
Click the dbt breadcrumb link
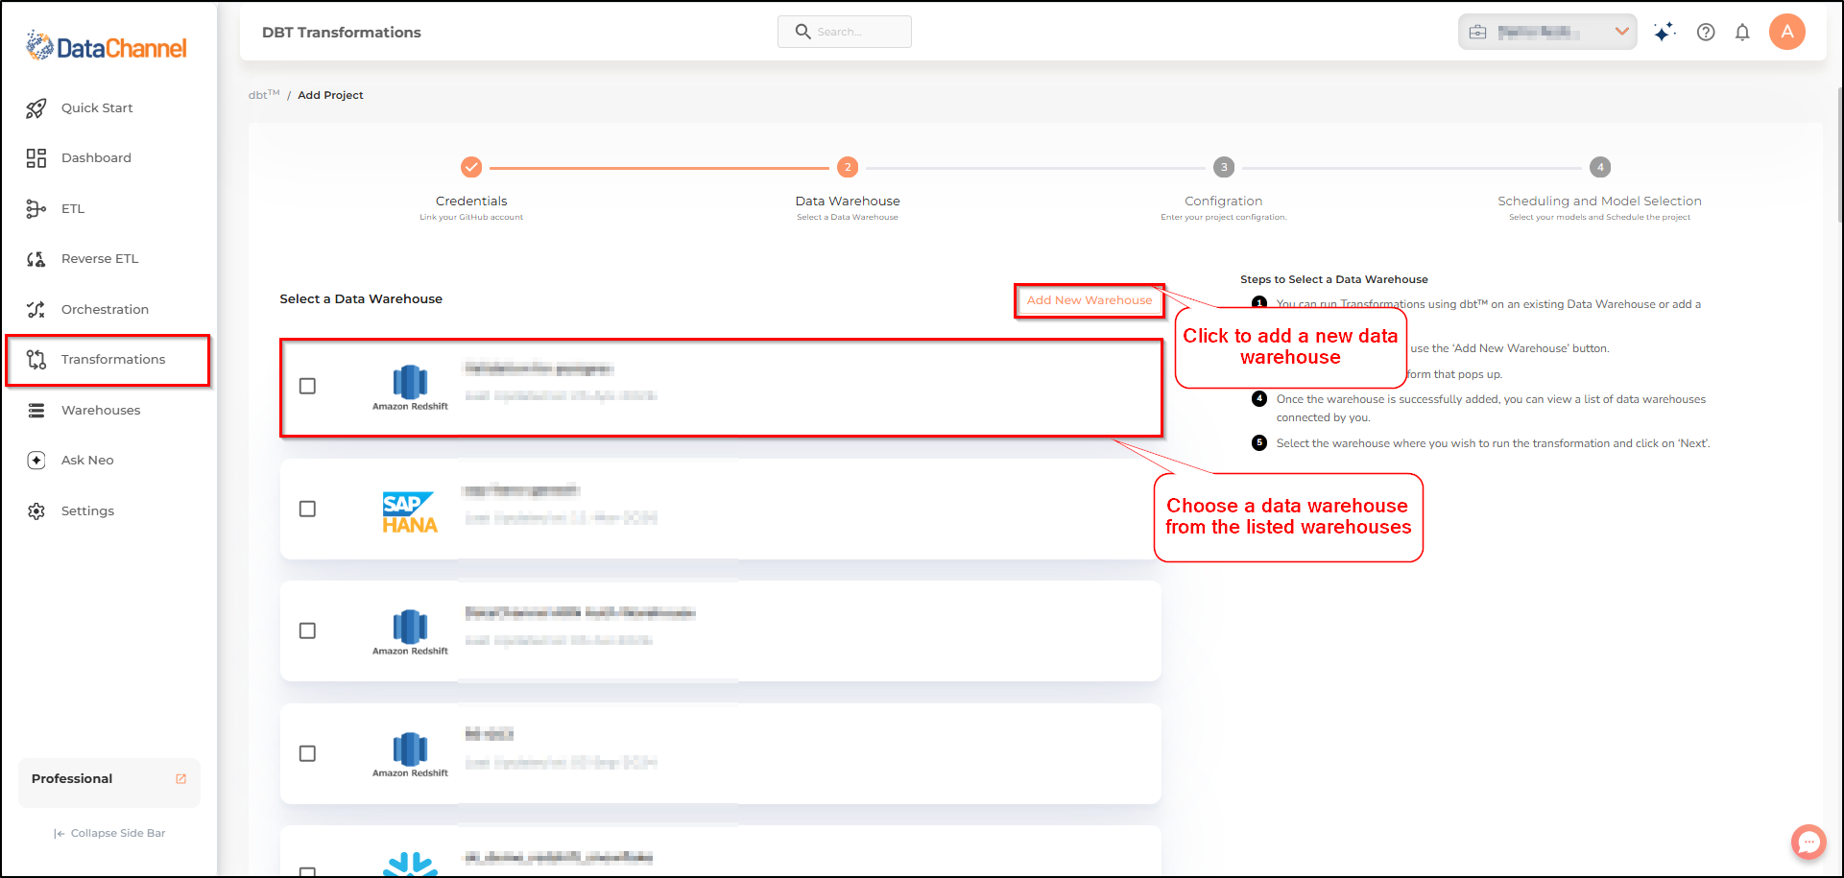pyautogui.click(x=264, y=95)
